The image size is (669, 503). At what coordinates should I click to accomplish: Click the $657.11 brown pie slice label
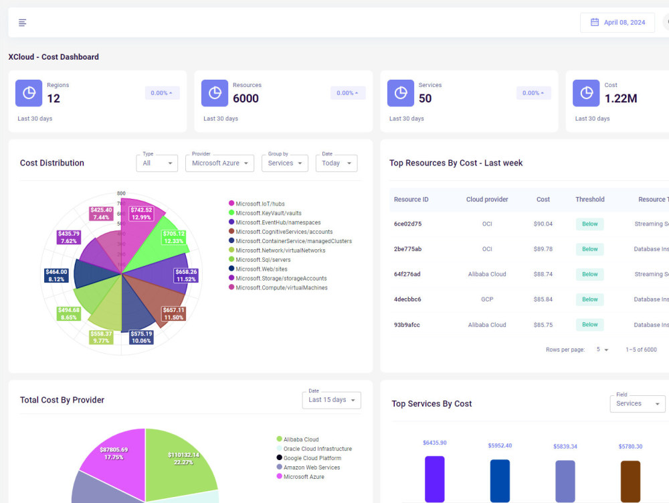[x=174, y=314]
